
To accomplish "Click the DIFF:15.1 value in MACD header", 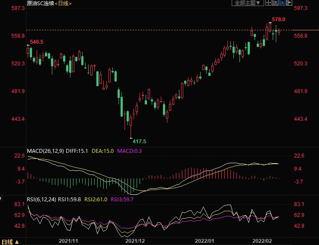I will pyautogui.click(x=77, y=151).
